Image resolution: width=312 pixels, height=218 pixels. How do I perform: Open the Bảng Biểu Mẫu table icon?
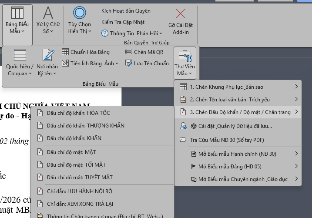(x=17, y=13)
